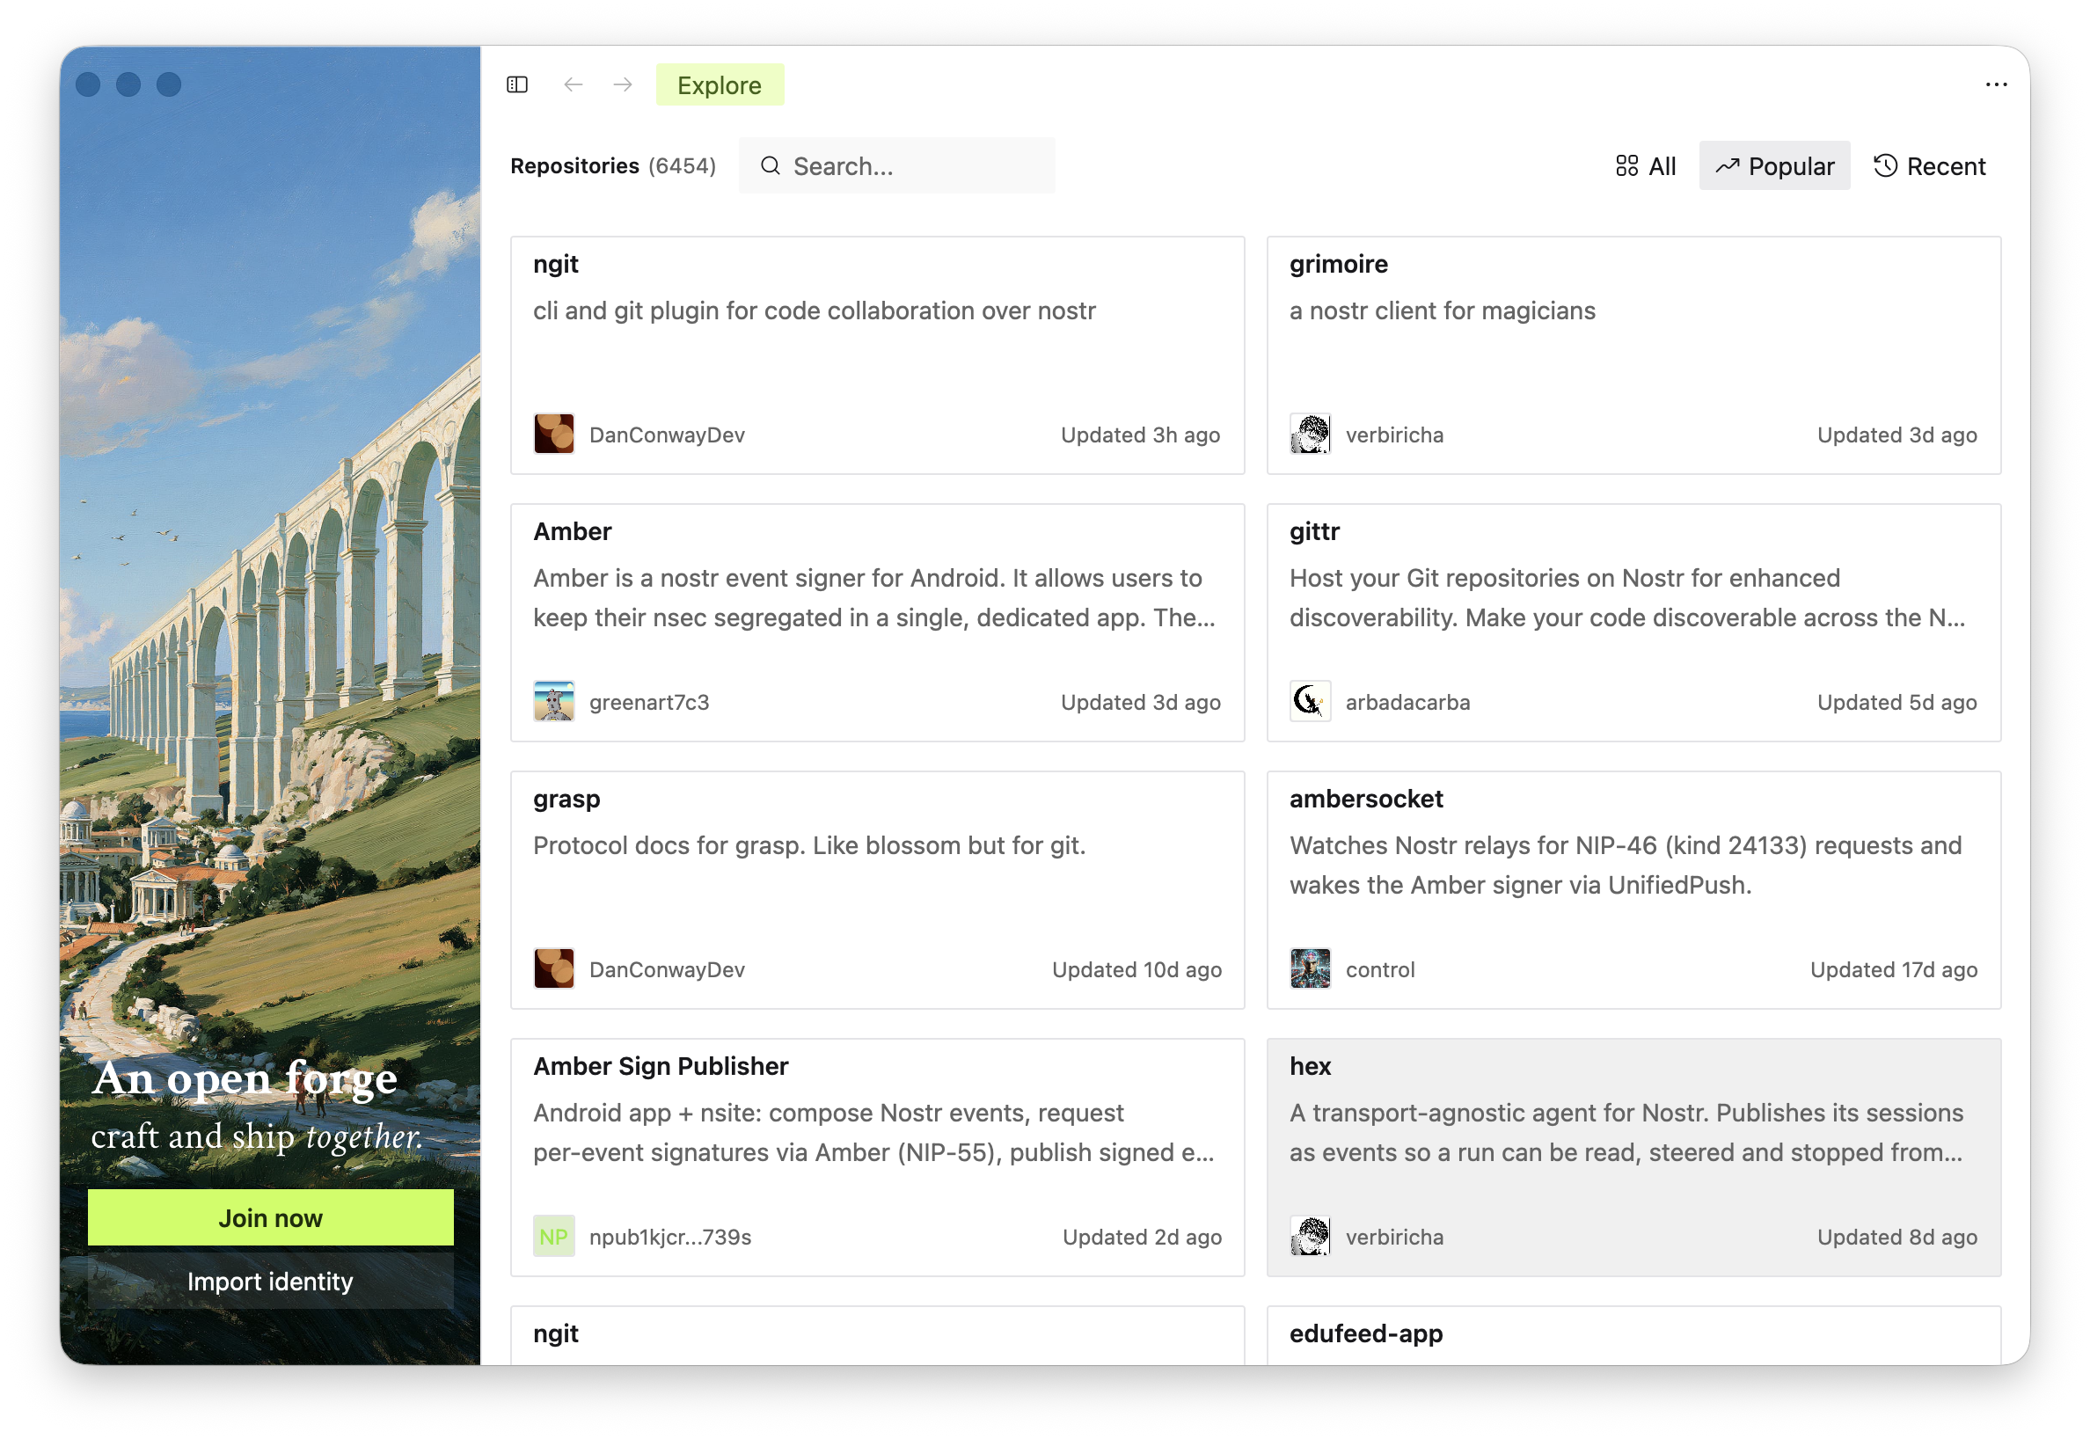Select the Explore tab

tap(720, 84)
